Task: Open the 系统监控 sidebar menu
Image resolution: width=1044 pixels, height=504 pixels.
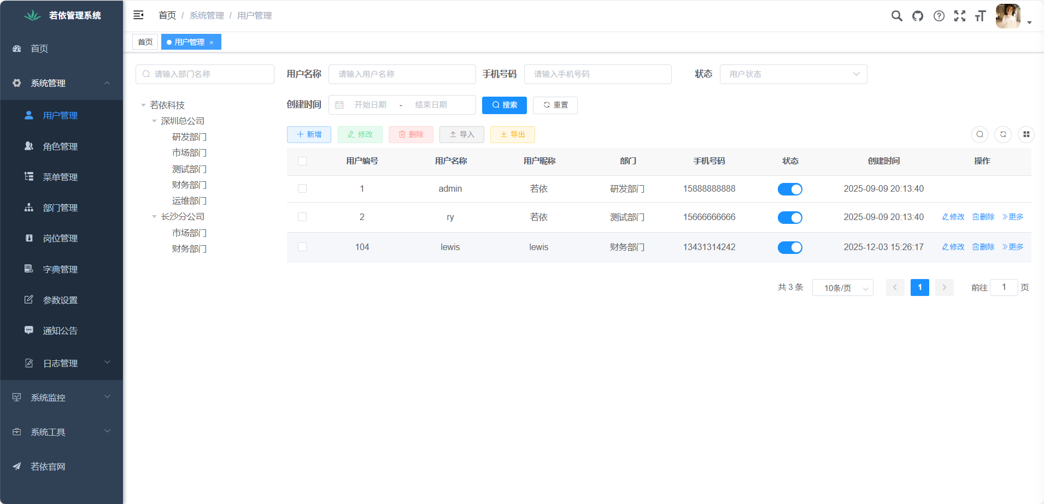Action: [x=48, y=397]
